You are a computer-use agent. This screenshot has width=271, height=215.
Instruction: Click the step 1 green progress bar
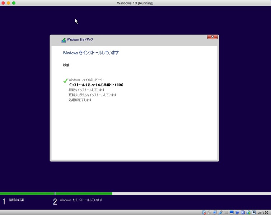tap(27, 193)
